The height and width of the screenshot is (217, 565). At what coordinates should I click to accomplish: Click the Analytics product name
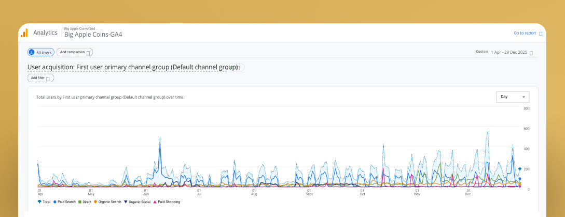point(45,33)
